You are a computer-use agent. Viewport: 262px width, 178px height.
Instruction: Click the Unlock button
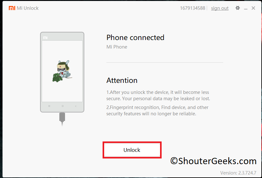[x=132, y=150]
